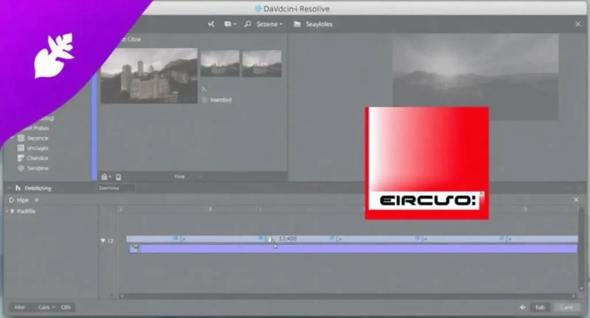Click the Detelicting panel icon
The image size is (590, 318).
(18, 188)
